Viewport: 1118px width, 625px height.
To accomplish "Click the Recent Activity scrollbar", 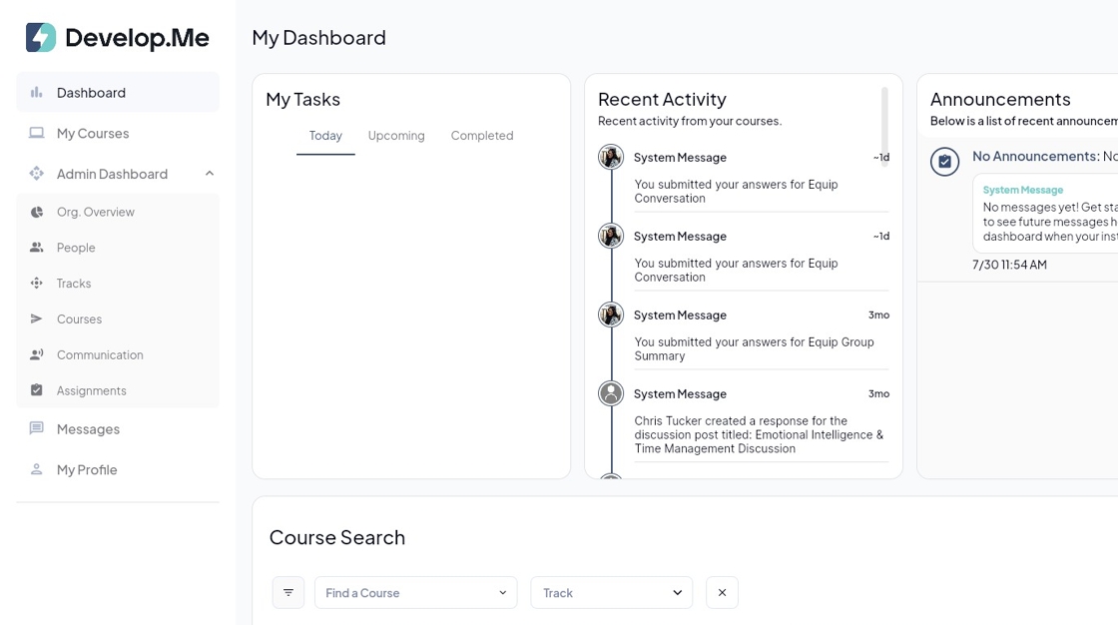I will click(884, 118).
